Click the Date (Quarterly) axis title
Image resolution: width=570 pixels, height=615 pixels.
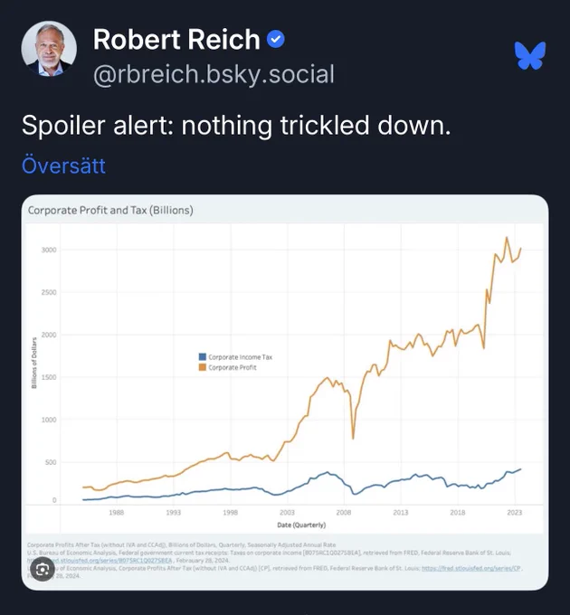pos(301,525)
